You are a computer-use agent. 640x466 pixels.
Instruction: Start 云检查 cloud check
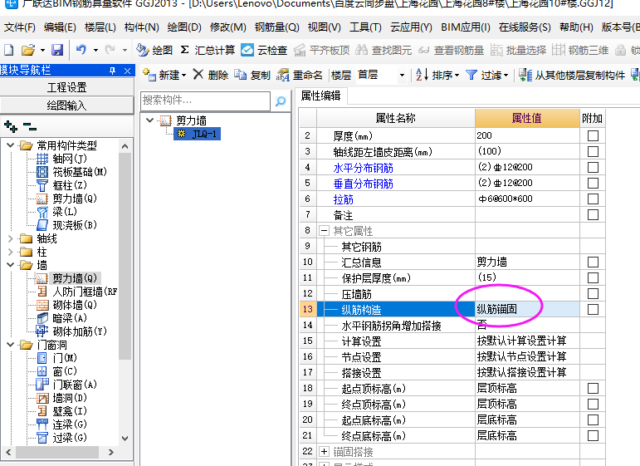point(264,50)
